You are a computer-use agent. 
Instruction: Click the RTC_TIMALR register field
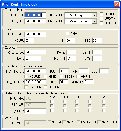(x=35, y=71)
